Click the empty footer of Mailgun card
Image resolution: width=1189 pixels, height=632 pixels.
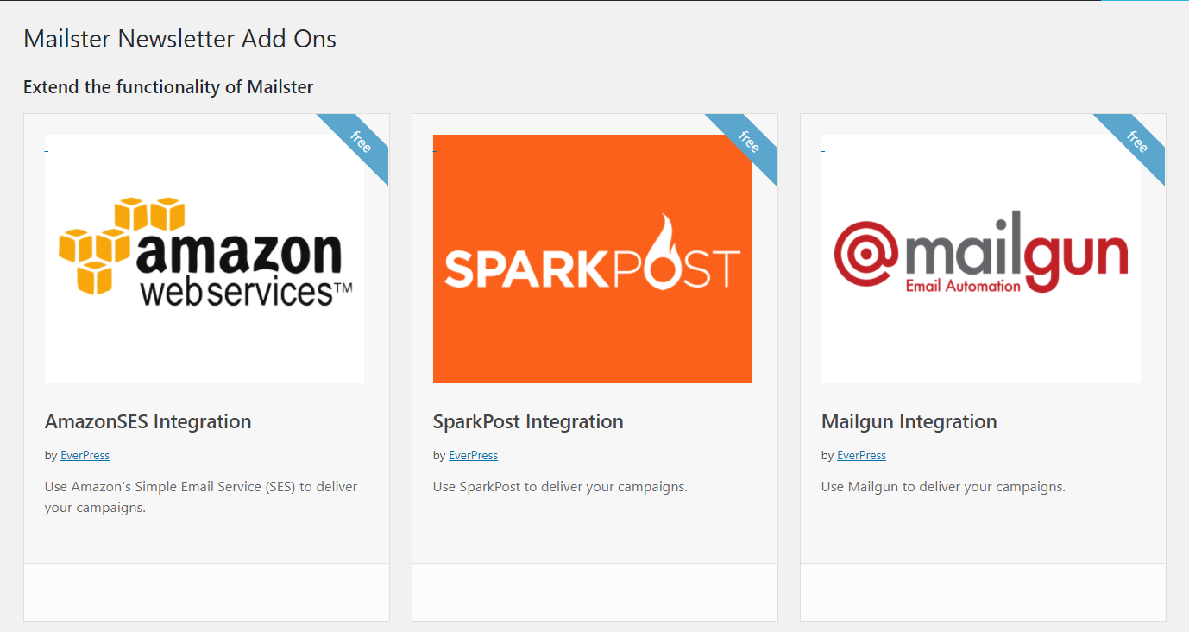983,592
